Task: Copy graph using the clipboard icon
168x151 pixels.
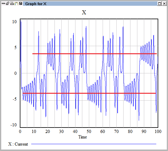Action: point(16,4)
